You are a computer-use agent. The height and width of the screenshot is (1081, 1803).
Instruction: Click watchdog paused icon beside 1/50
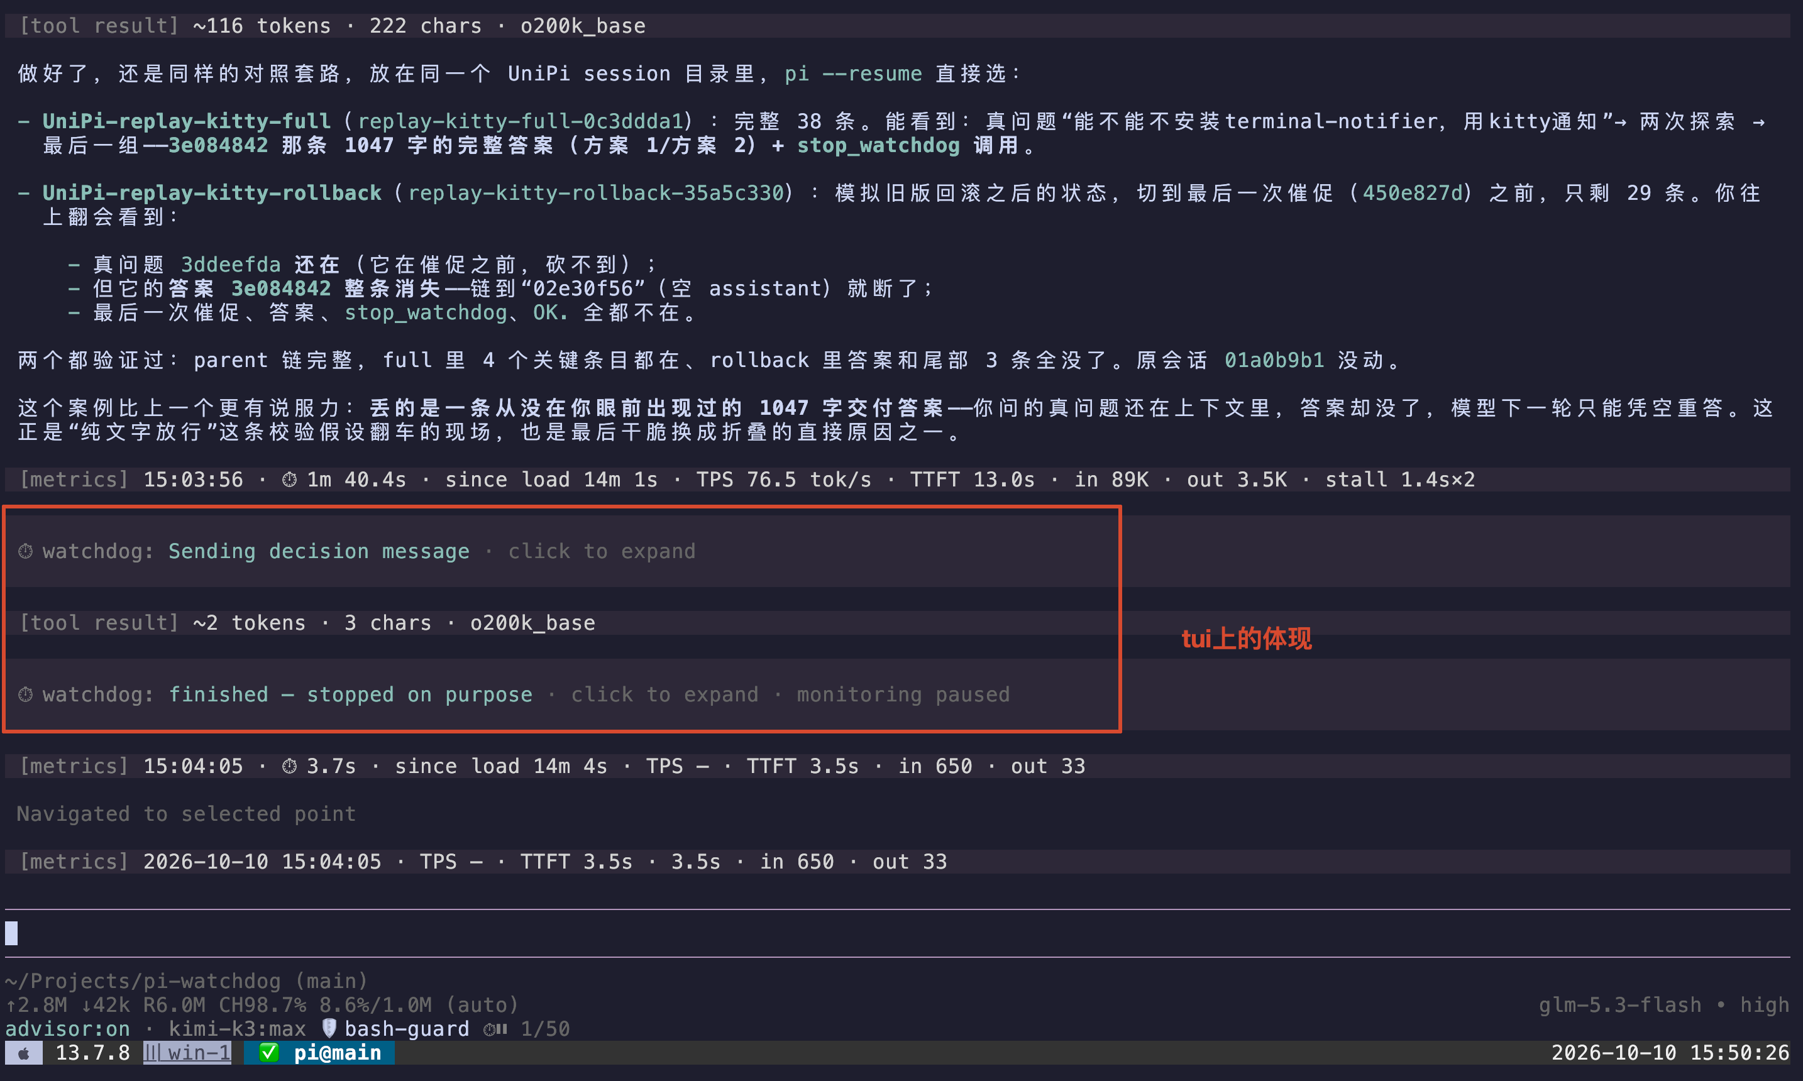click(x=495, y=1029)
